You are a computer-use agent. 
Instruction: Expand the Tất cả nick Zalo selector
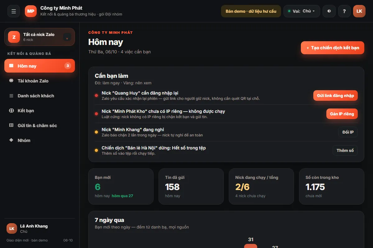click(39, 37)
